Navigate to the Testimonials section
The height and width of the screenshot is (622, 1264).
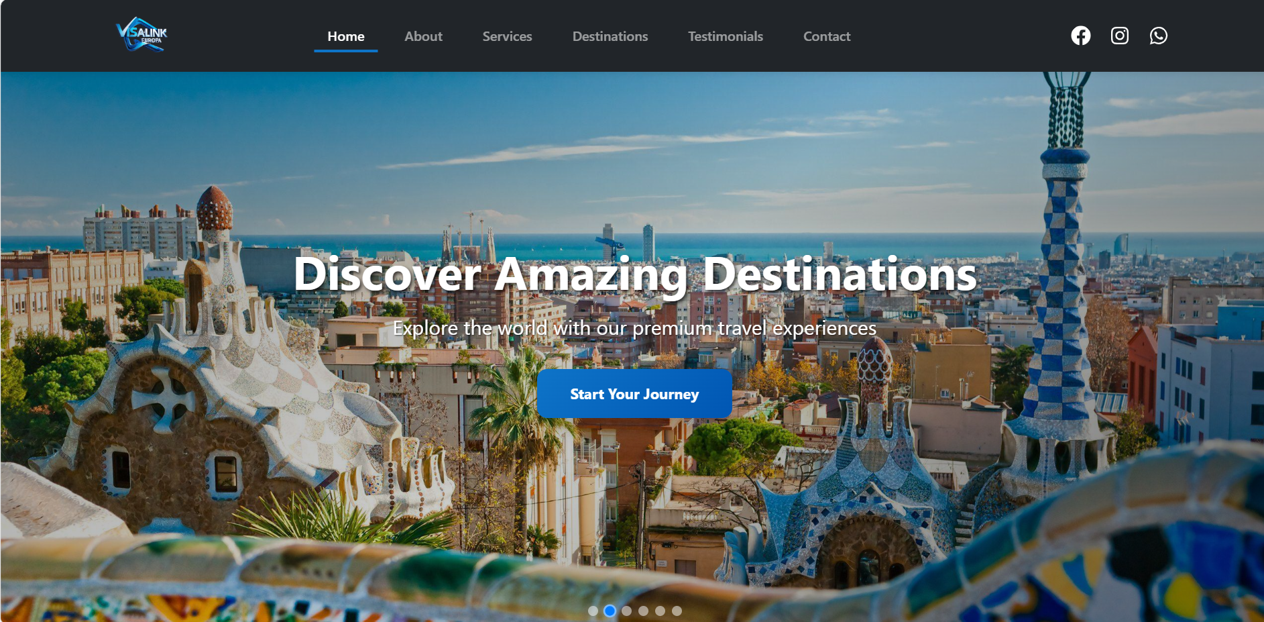tap(725, 36)
